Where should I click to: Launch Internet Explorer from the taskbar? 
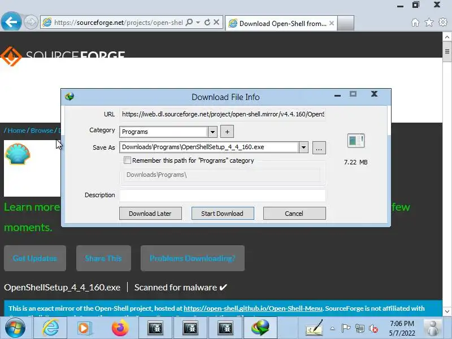pos(50,328)
